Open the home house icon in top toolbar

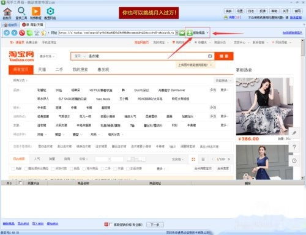(x=7, y=12)
